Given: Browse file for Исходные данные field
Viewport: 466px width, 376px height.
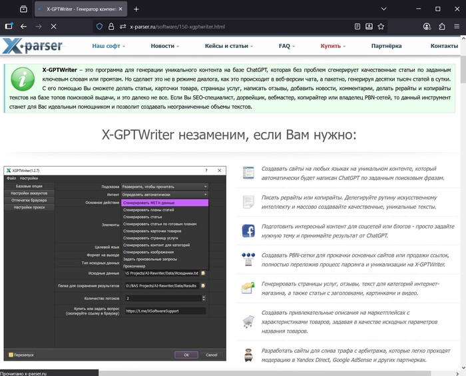Looking at the screenshot, I should coord(203,273).
